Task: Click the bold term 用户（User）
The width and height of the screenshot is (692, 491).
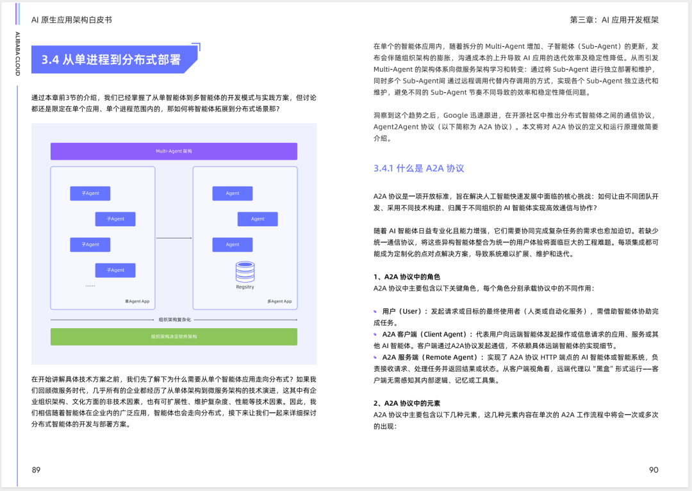Action: pyautogui.click(x=402, y=312)
